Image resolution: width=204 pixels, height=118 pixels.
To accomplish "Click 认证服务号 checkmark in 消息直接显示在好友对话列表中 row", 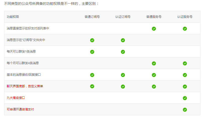I will tap(185, 29).
